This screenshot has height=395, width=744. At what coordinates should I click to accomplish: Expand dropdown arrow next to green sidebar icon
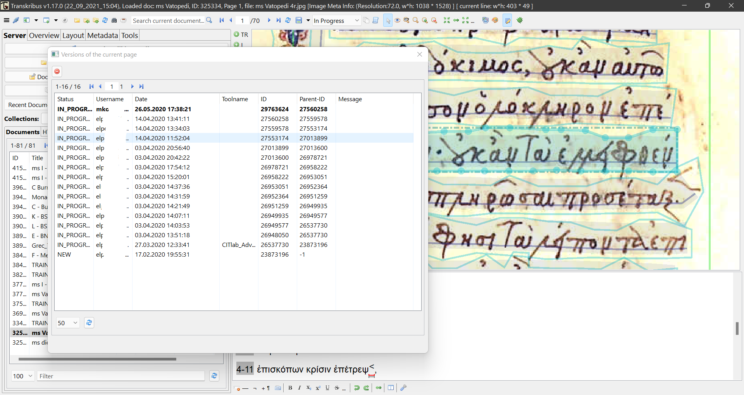coord(36,20)
